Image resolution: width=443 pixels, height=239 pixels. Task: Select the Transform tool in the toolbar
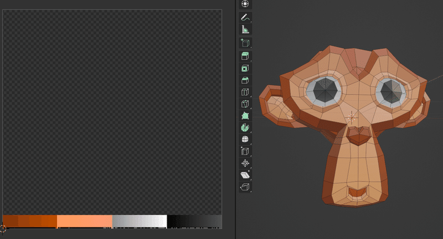(245, 4)
